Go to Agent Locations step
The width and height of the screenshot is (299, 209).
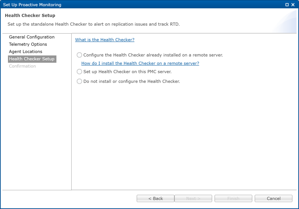point(26,52)
